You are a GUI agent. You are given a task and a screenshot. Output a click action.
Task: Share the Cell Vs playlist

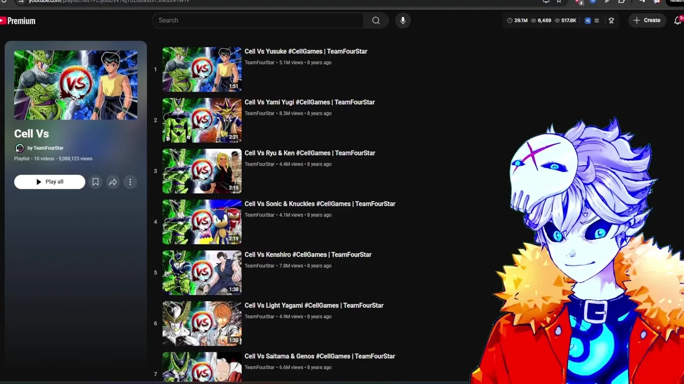coord(113,182)
